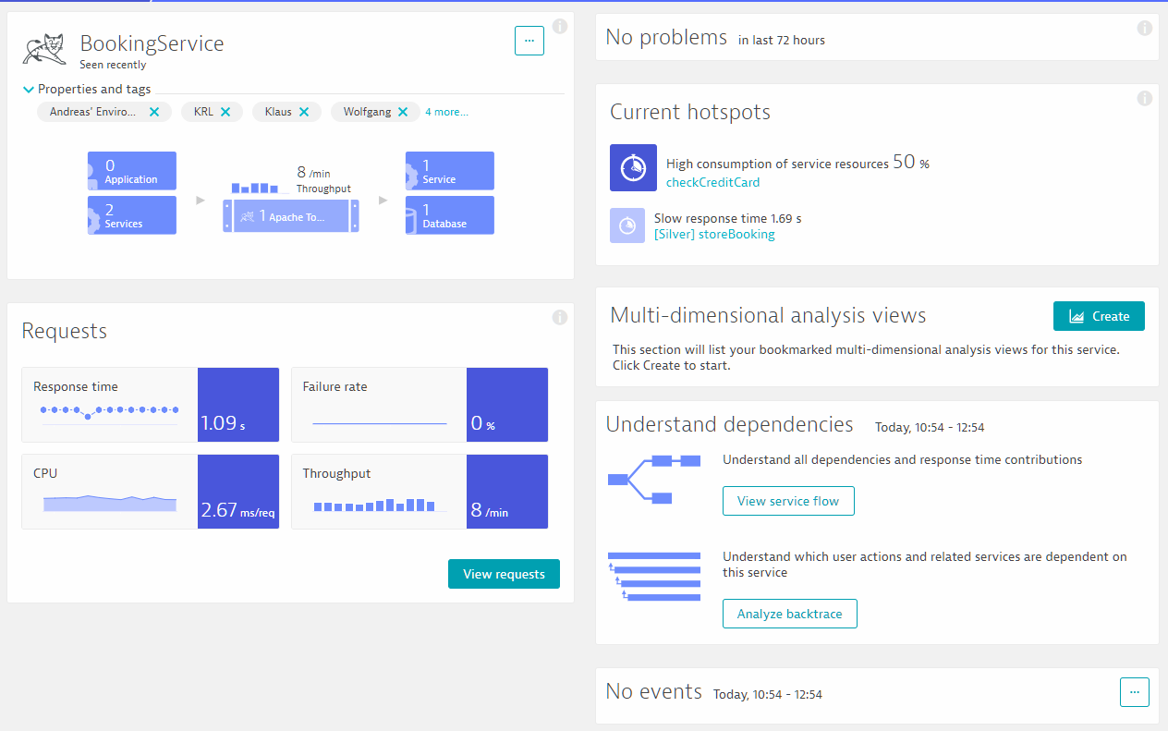The image size is (1168, 731).
Task: Select the 1 Apache Tomcat process tile
Action: (x=291, y=216)
